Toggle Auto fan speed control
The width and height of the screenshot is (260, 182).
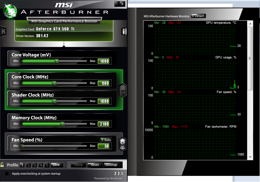click(x=106, y=140)
